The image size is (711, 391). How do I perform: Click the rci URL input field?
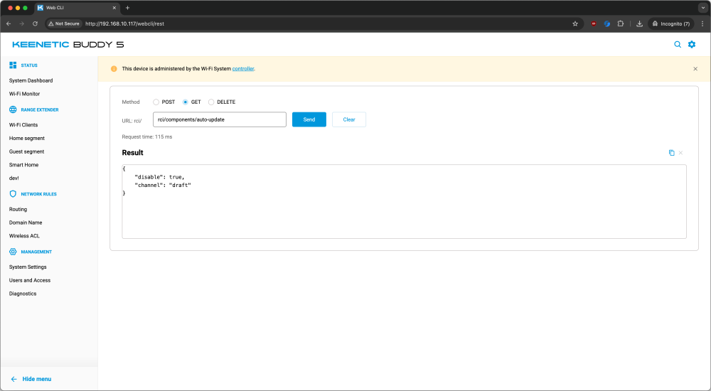[219, 119]
